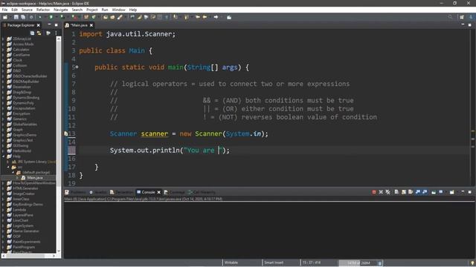This screenshot has height=267, width=476.
Task: Collapse all projects in Package Explorer
Action: click(x=32, y=33)
